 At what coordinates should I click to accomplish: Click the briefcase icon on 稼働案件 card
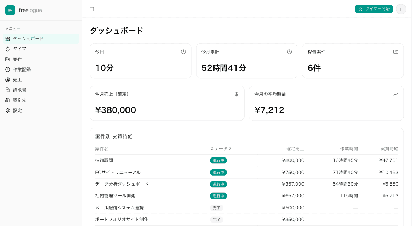[396, 52]
